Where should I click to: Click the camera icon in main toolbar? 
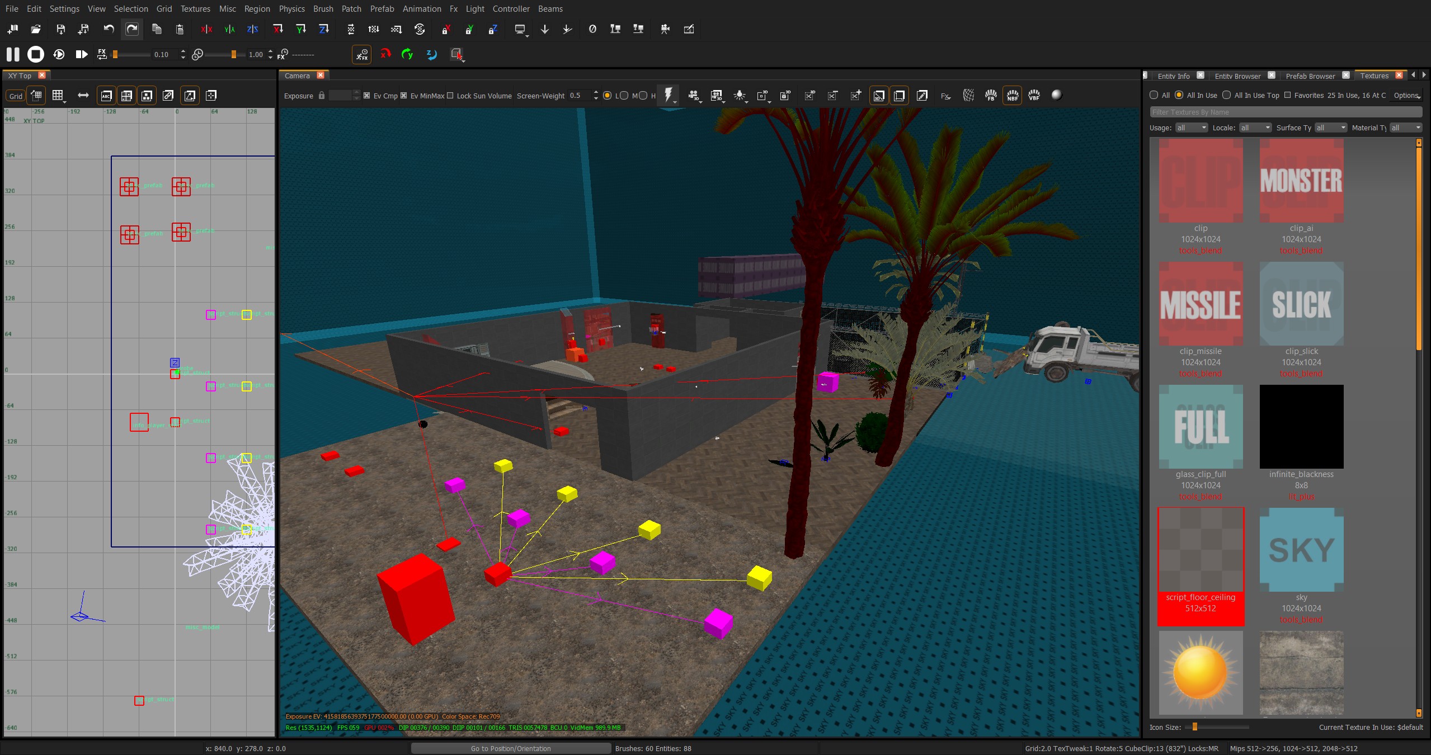pyautogui.click(x=665, y=29)
